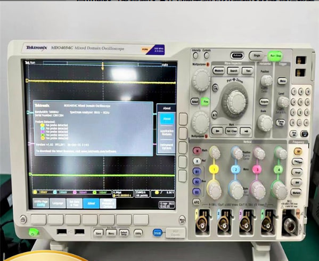Tap the print button left of bezel keys

click(23, 219)
